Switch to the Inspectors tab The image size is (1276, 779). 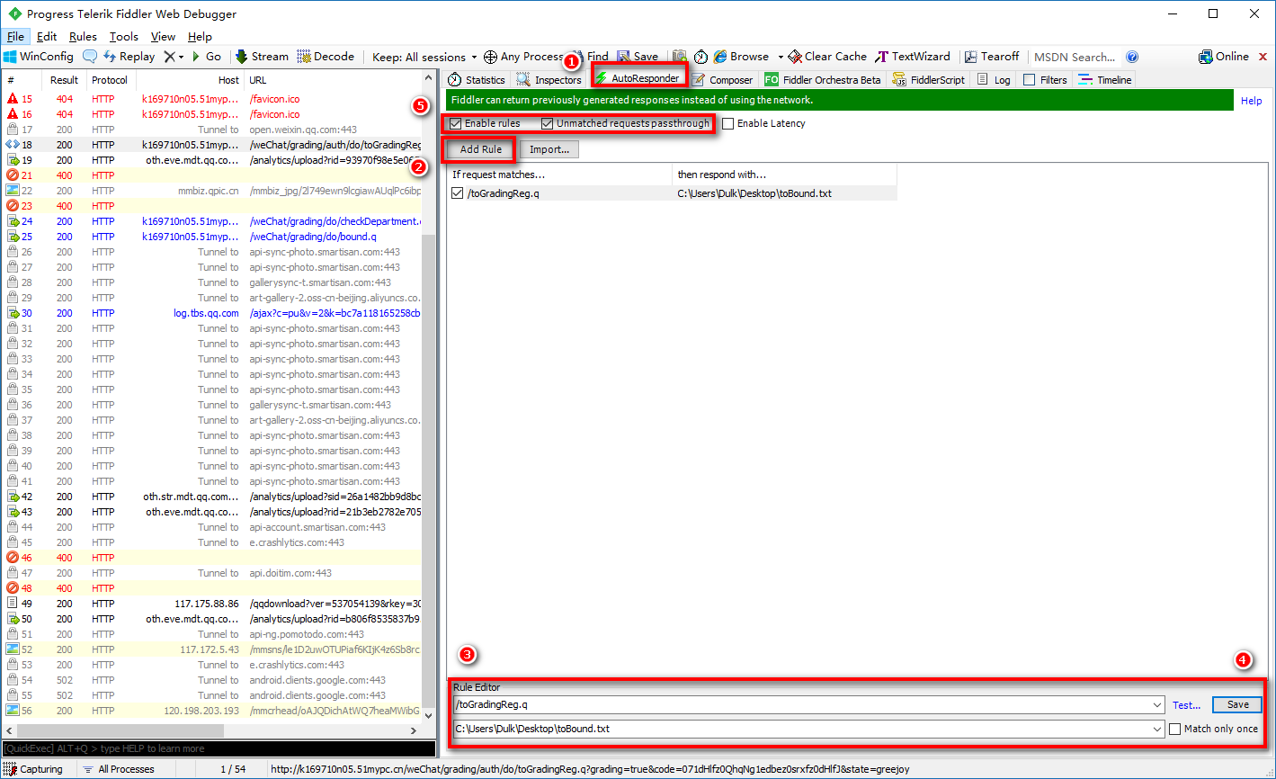click(549, 80)
